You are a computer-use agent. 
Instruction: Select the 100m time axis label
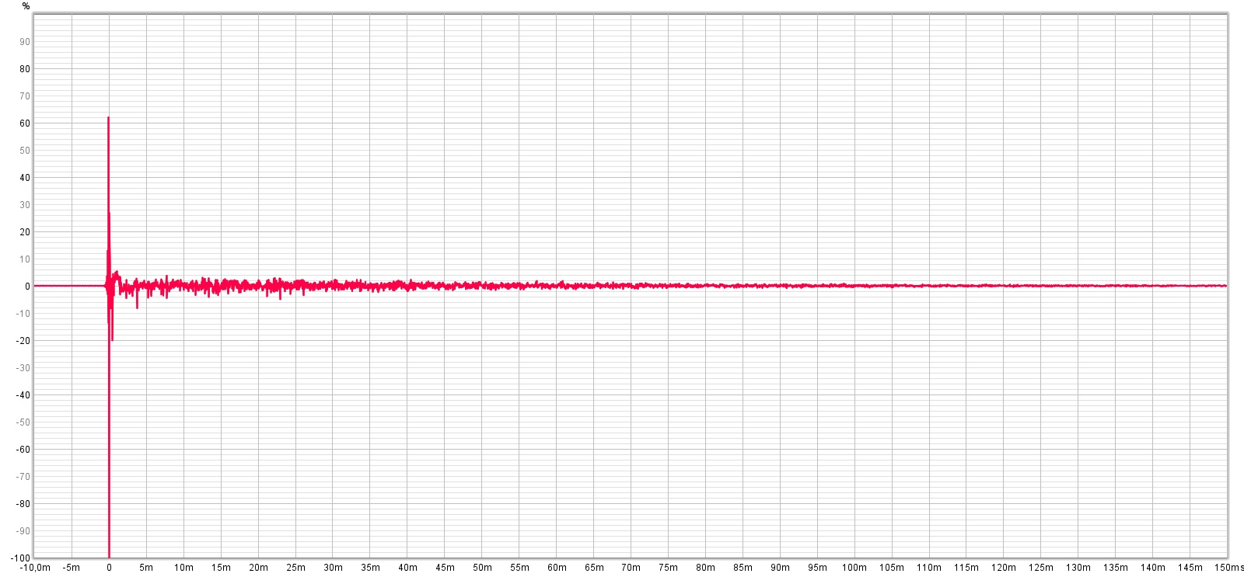click(x=854, y=568)
